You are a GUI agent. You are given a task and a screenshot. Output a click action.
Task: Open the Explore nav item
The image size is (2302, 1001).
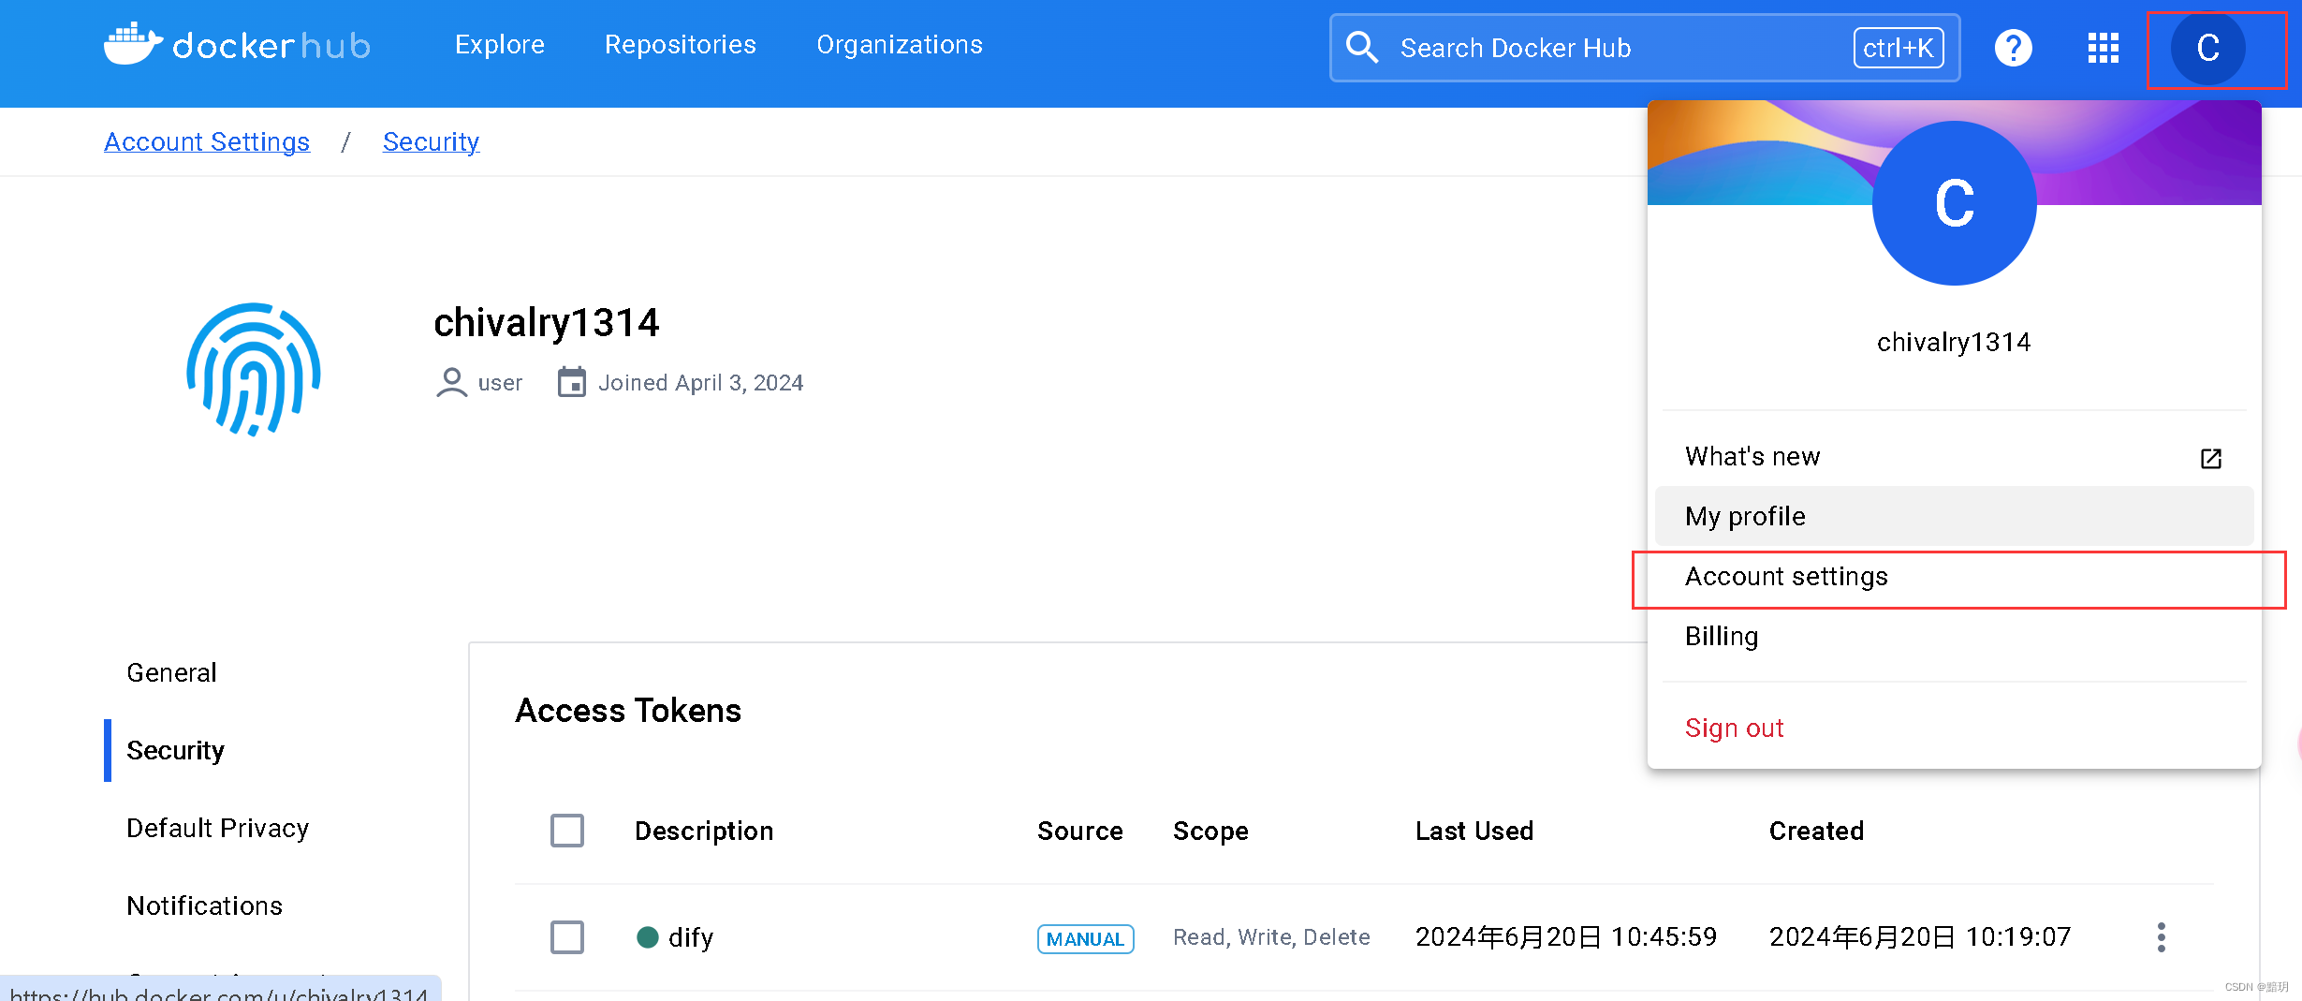click(500, 44)
